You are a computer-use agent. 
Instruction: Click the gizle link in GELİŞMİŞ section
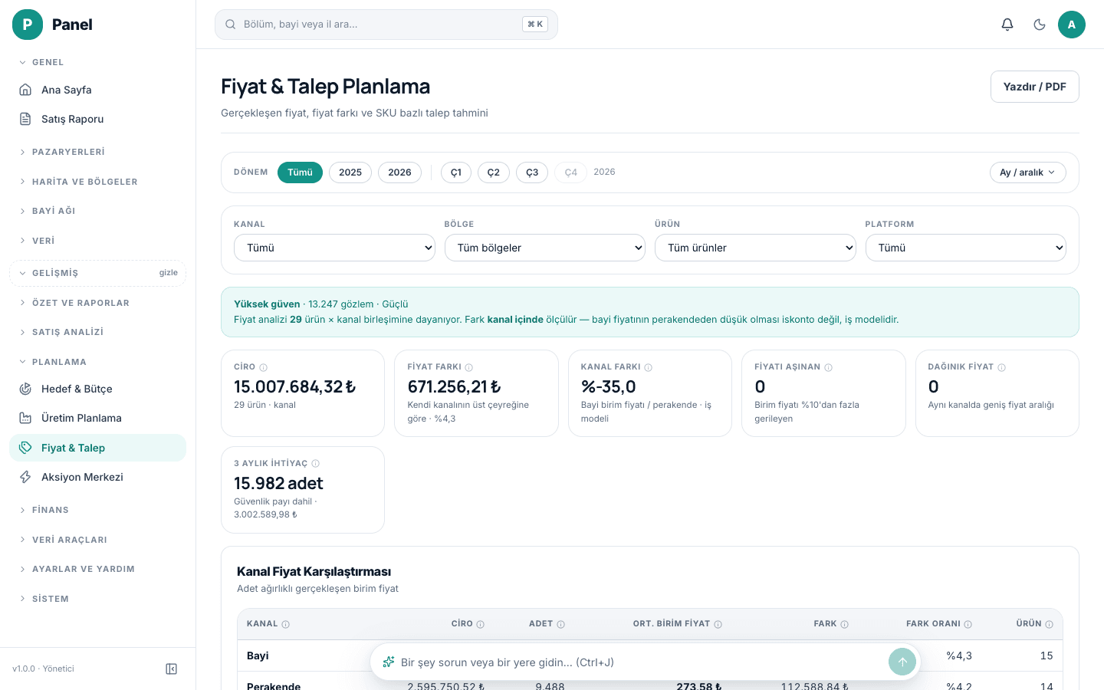pyautogui.click(x=169, y=273)
